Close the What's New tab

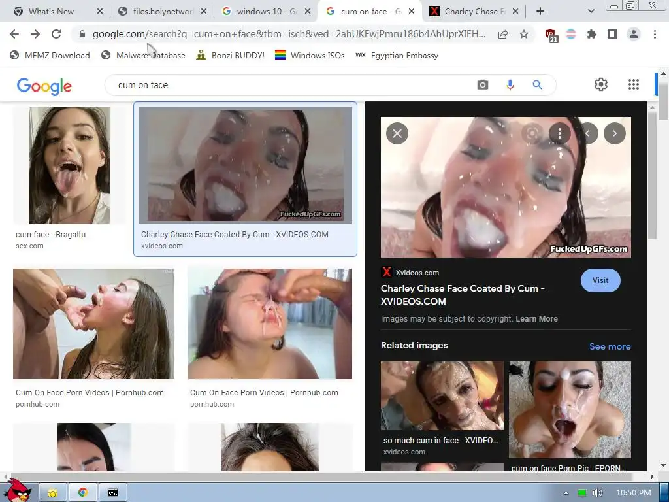pos(100,12)
